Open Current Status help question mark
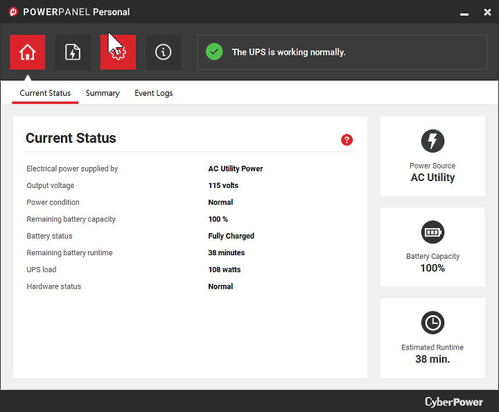 (347, 140)
